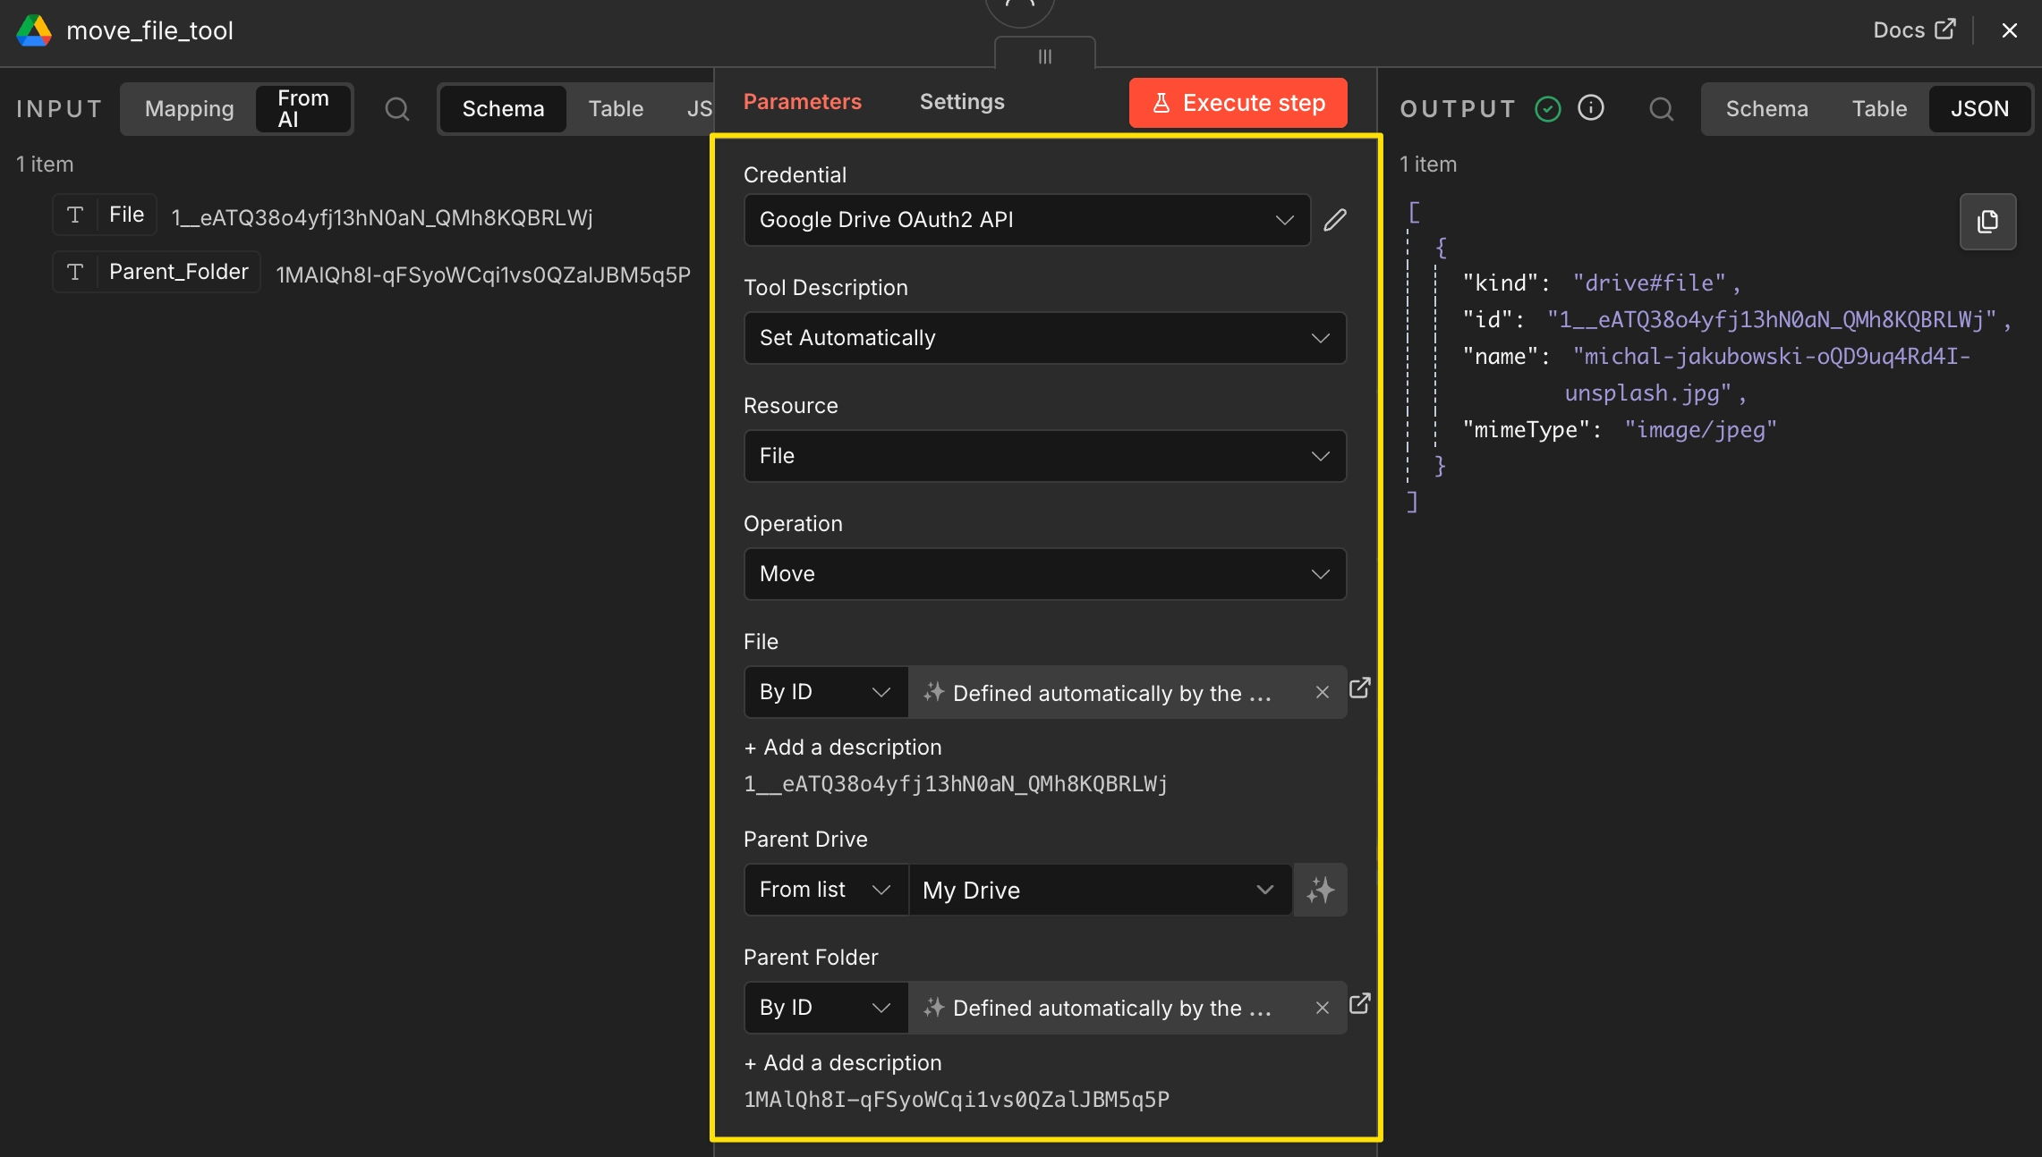The width and height of the screenshot is (2042, 1157).
Task: Search the output panel data
Action: [x=1662, y=109]
